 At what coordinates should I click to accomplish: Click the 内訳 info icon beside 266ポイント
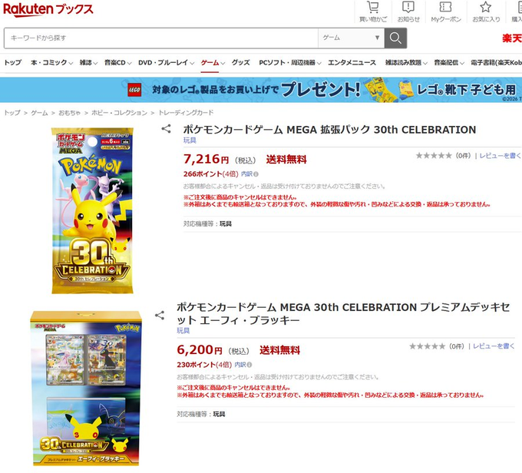pos(256,174)
